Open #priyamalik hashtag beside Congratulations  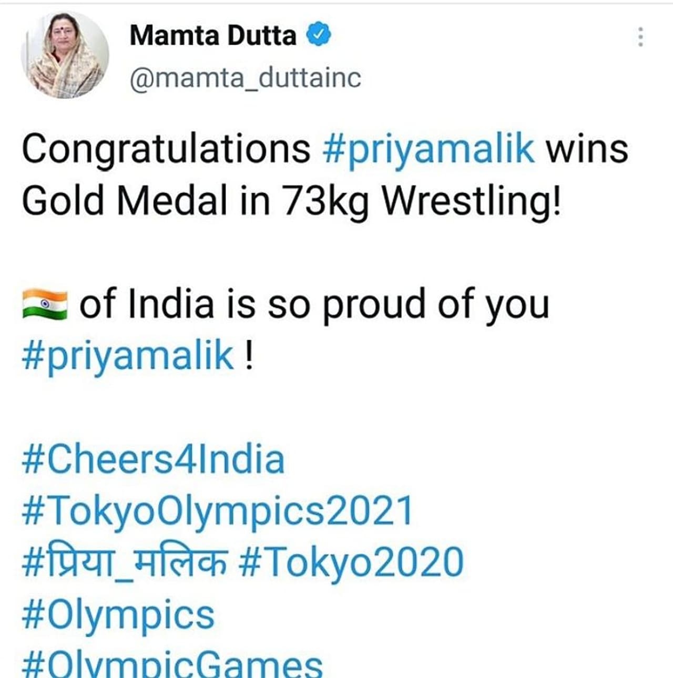point(428,149)
